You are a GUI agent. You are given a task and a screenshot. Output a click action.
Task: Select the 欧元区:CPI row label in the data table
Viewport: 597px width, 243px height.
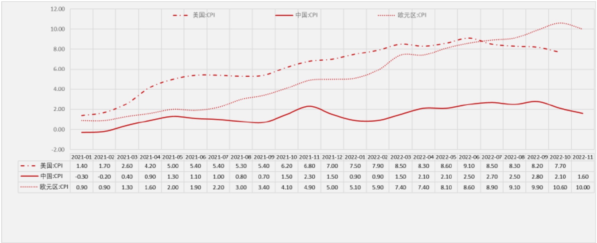44,187
